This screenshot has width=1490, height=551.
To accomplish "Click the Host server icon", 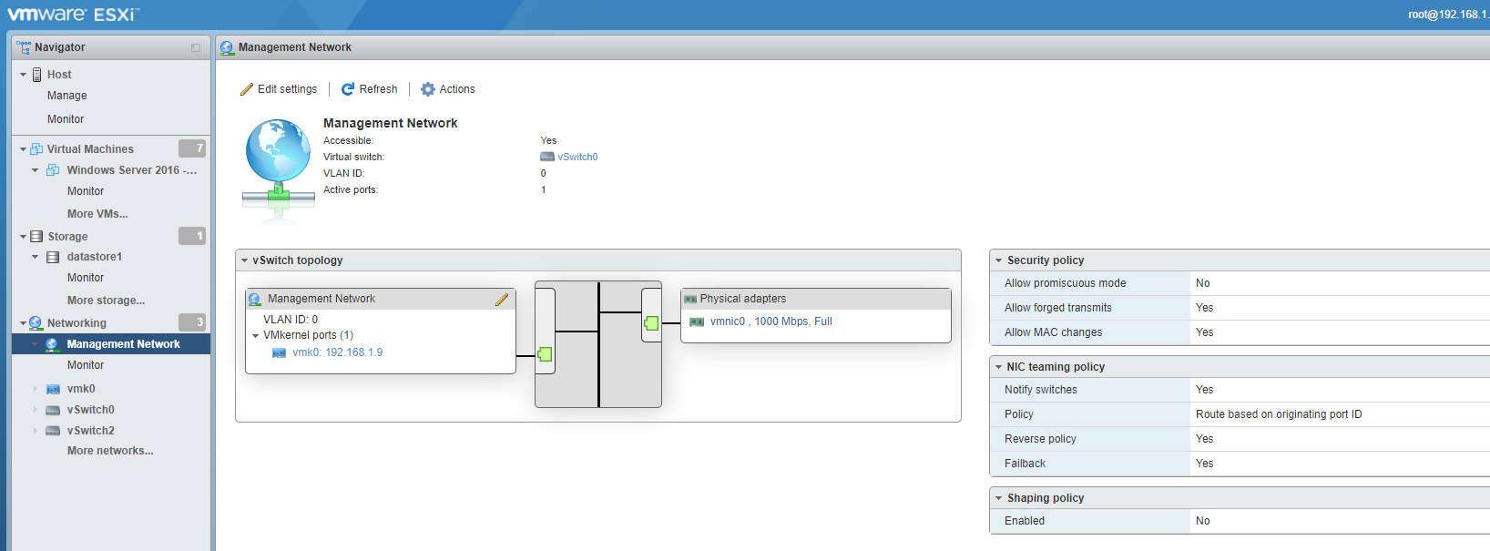I will 37,75.
